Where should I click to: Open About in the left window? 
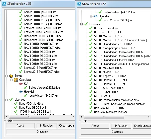(x=20, y=126)
